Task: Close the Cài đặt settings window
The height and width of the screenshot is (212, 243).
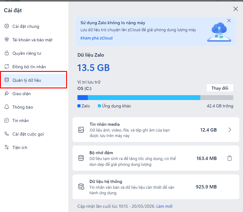Action: tap(236, 9)
